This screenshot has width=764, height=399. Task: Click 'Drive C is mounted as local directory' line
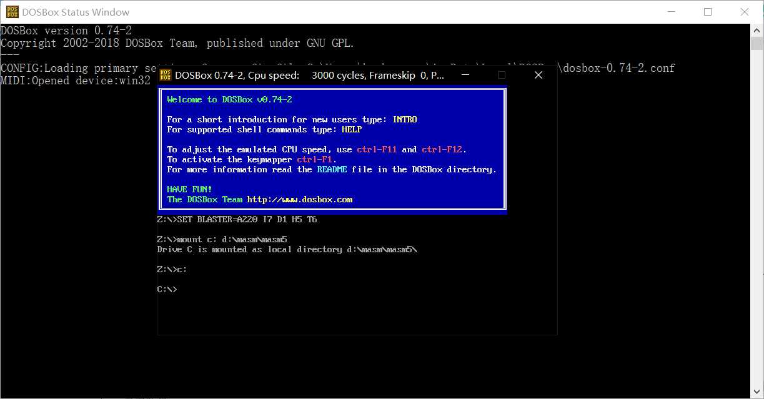(287, 249)
